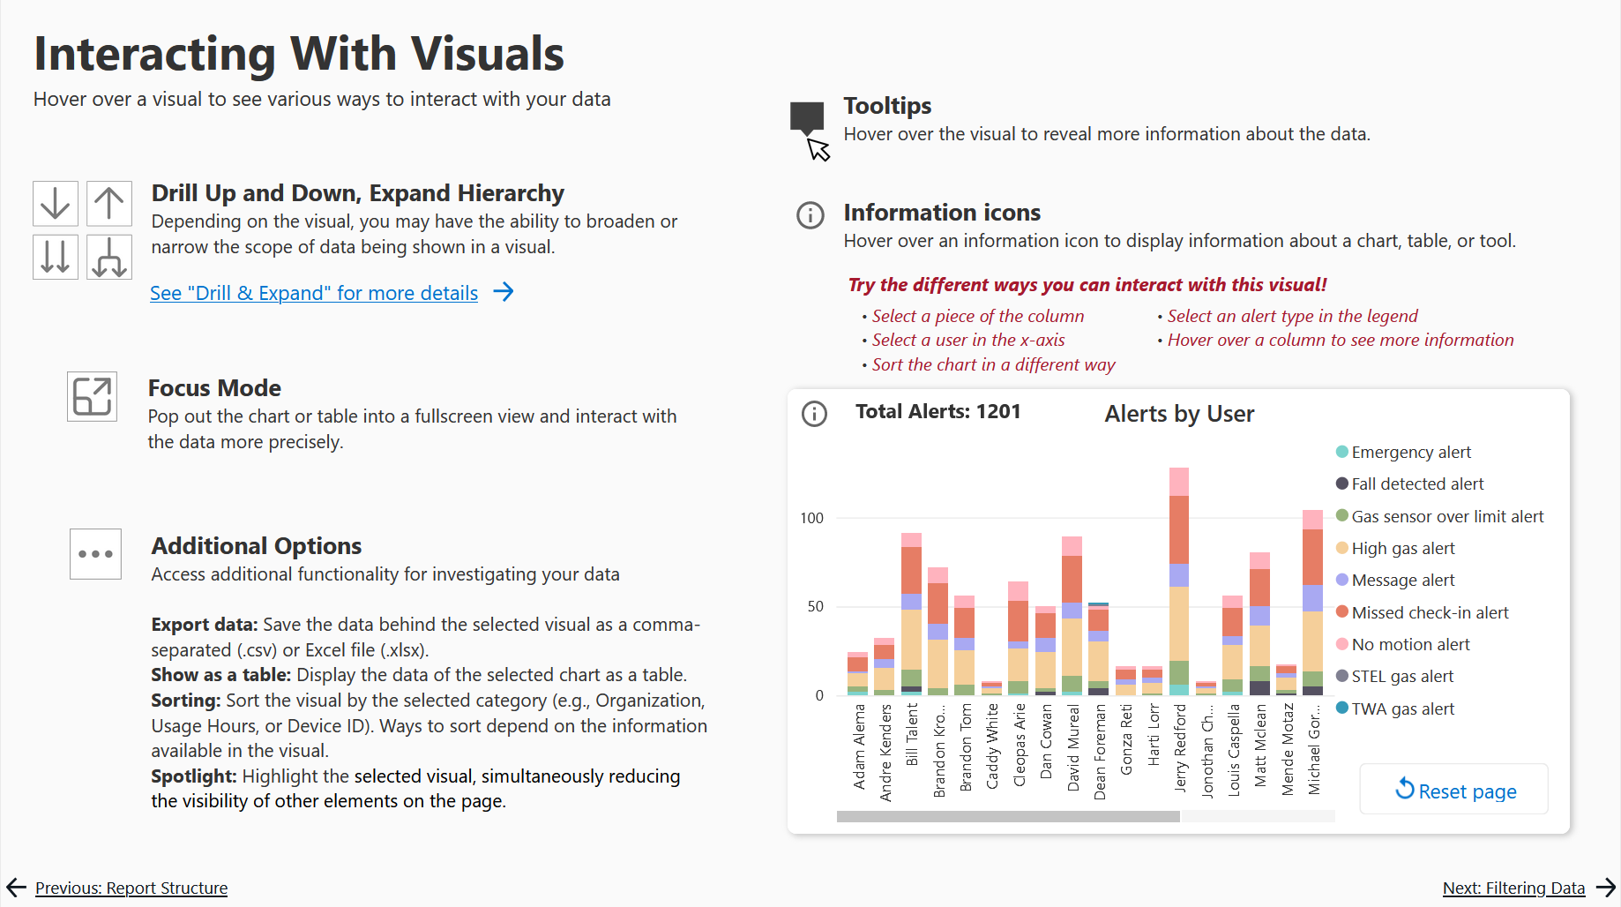Viewport: 1621px width, 907px height.
Task: Click the info icon beside Total Alerts
Action: 814,414
